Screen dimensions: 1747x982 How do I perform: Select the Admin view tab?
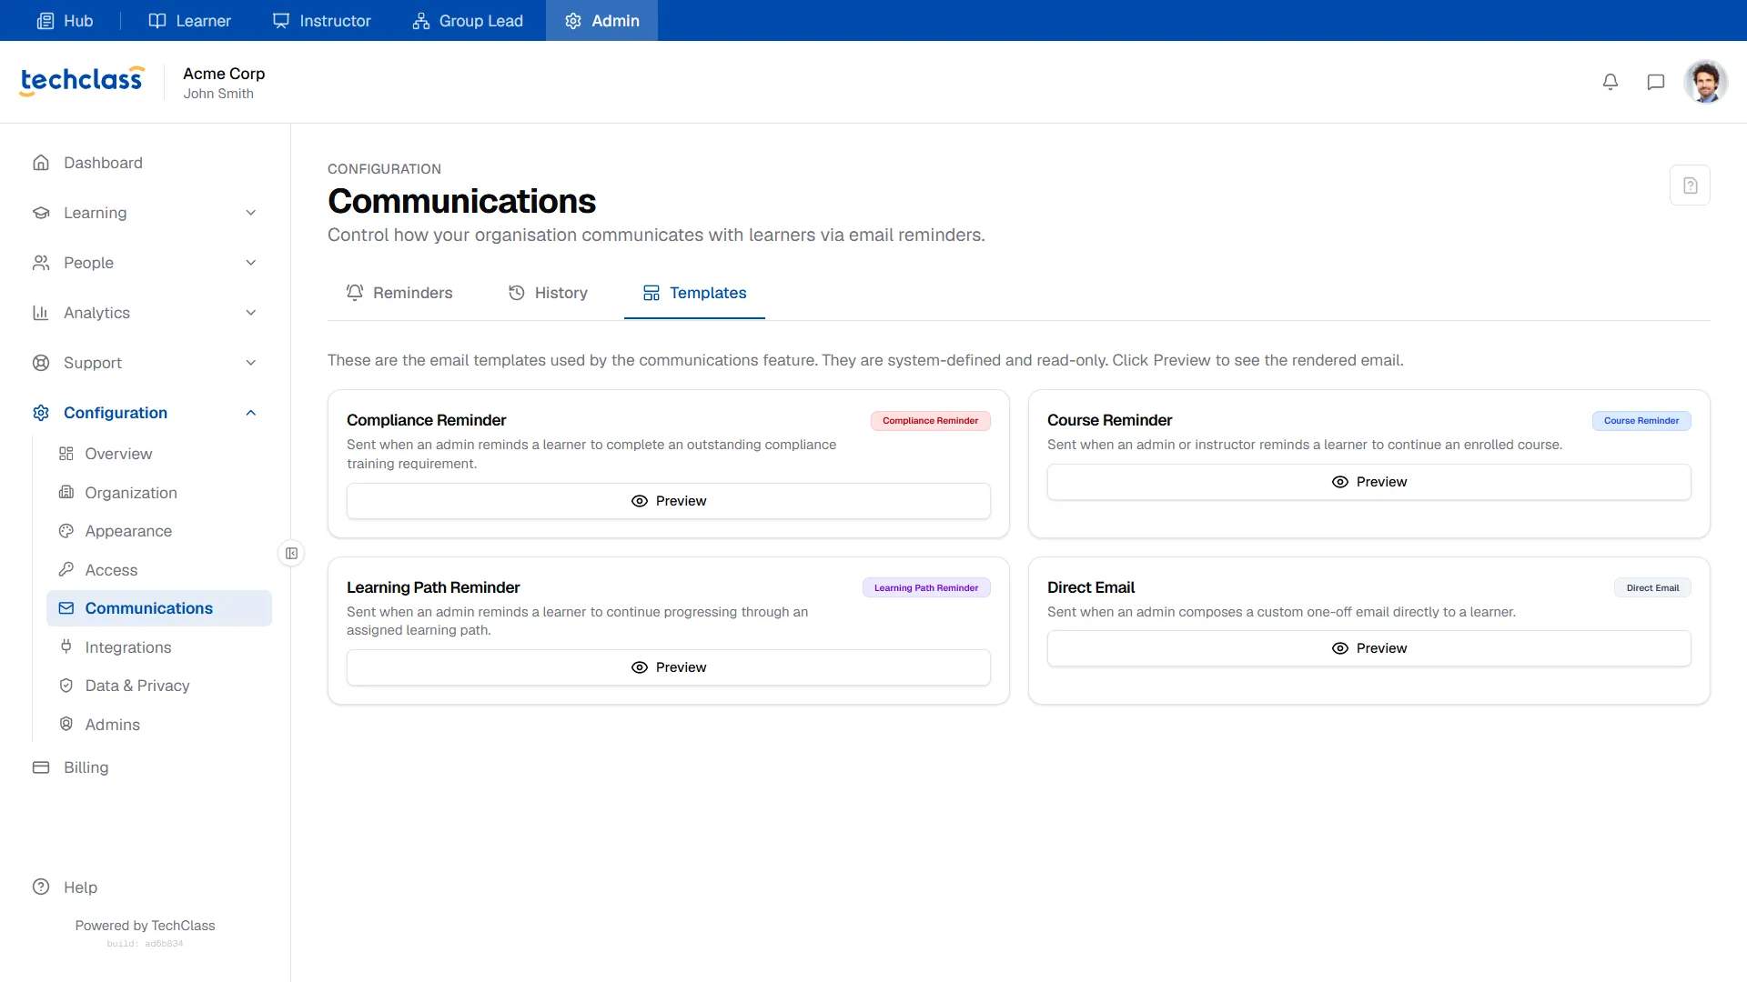[601, 20]
